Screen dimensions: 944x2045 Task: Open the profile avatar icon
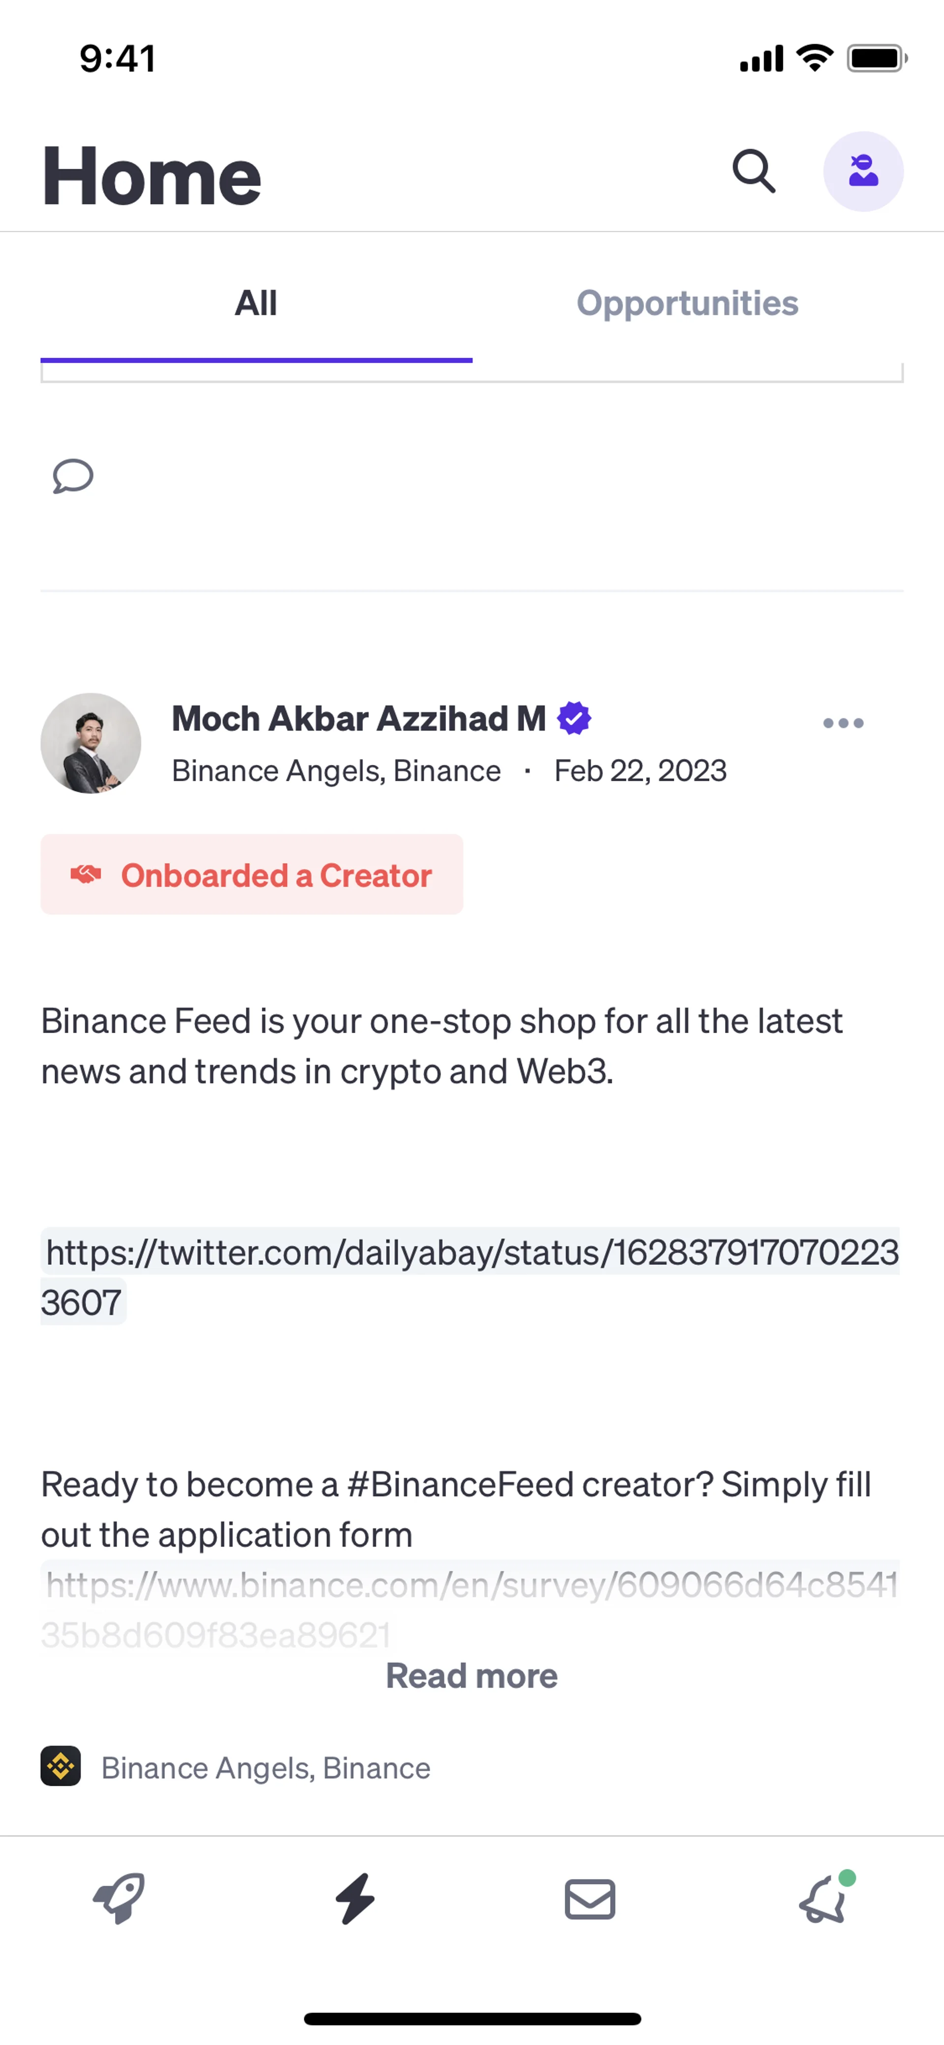(862, 172)
